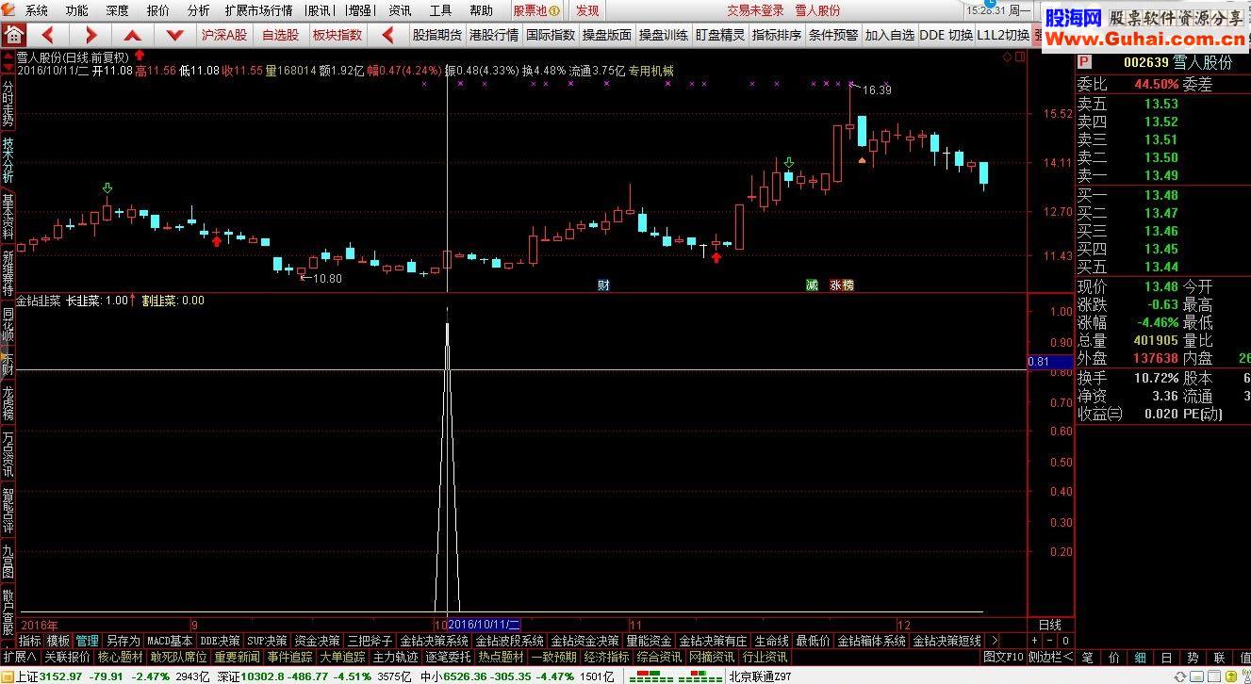Expand indicator tabs with right chevron
This screenshot has width=1251, height=684.
coord(996,641)
